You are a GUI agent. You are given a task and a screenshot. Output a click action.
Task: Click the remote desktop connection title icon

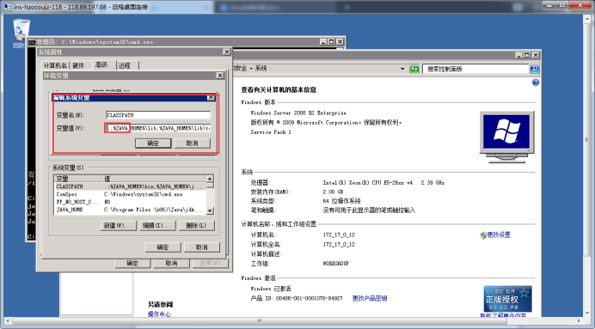8,7
